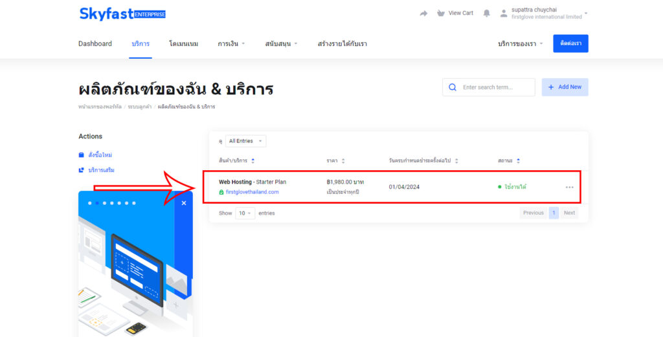Sort by the สินค้า/บริการ column arrows

click(x=253, y=161)
